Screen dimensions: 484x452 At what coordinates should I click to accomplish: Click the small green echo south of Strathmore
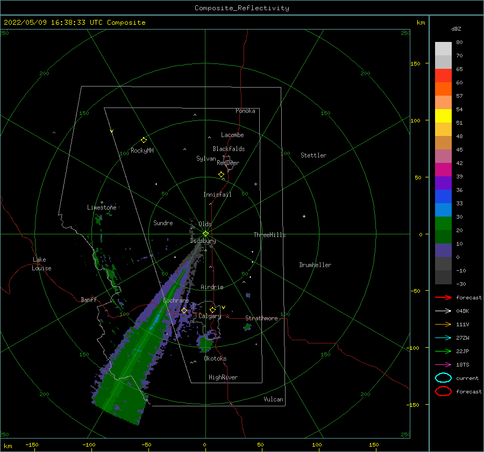247,327
